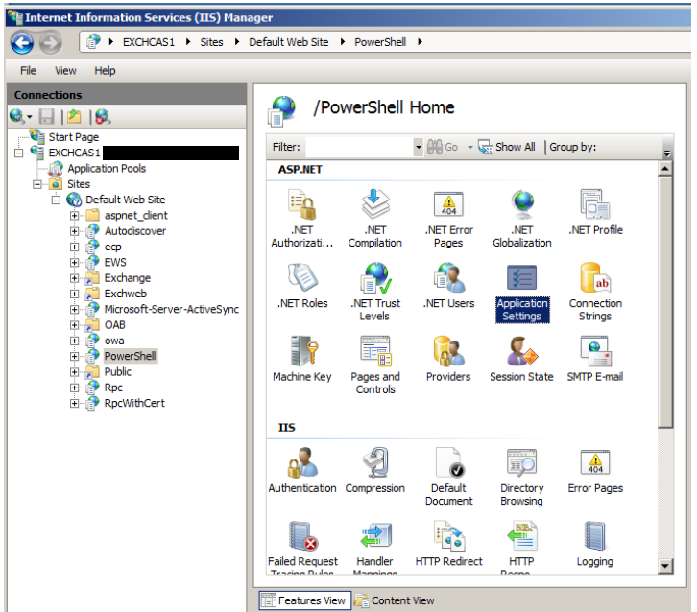Open Default Document feature
The width and height of the screenshot is (697, 612).
coord(448,476)
